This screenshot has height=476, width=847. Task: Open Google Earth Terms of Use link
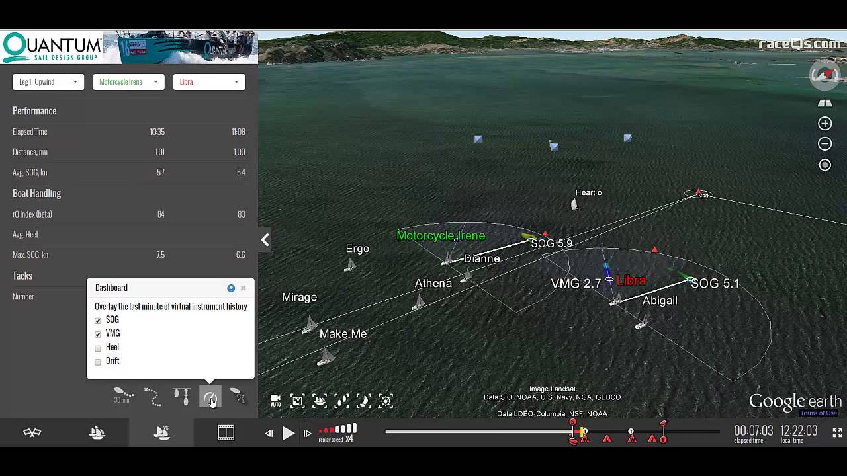click(819, 414)
